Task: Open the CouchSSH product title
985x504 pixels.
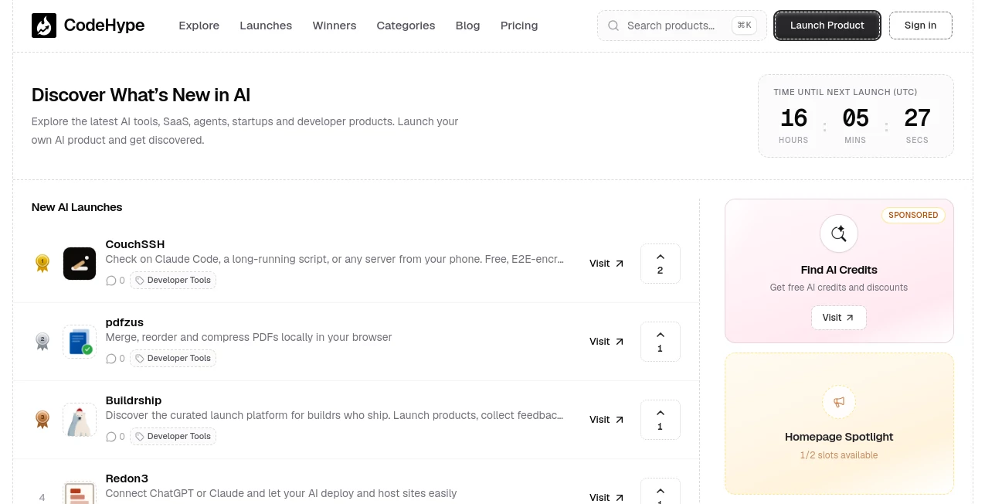Action: click(135, 244)
